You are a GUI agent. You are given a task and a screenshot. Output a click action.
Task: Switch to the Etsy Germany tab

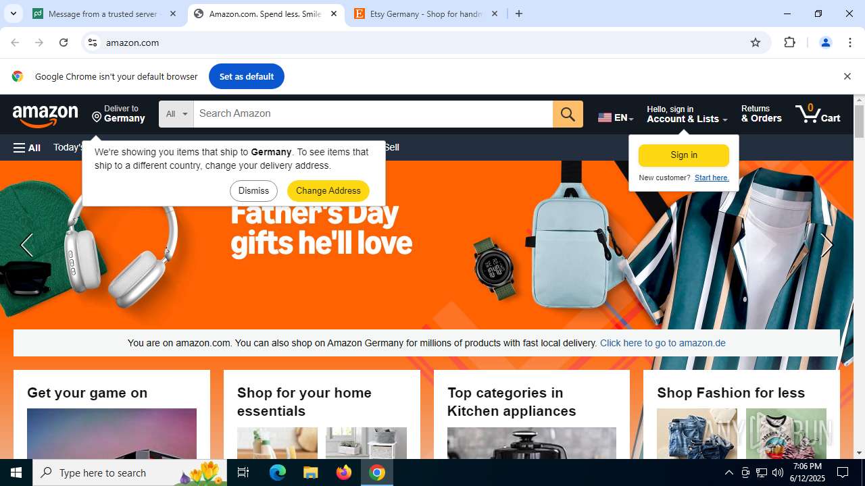[426, 13]
